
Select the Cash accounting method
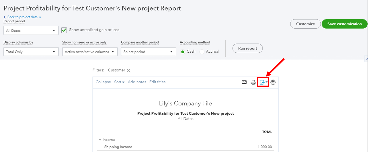click(x=183, y=52)
